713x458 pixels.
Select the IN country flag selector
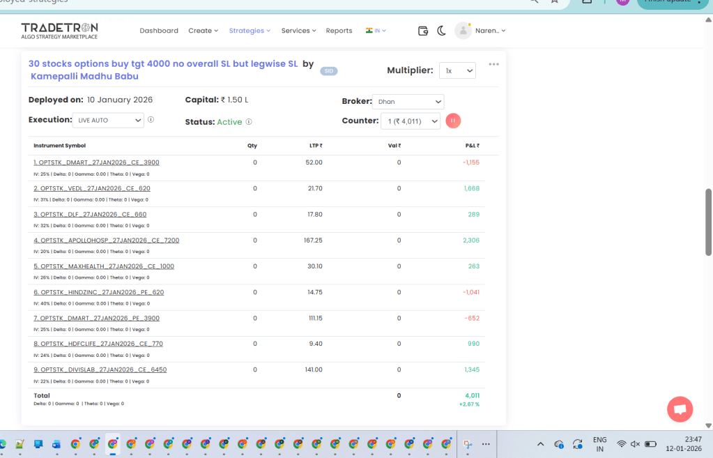pos(376,31)
